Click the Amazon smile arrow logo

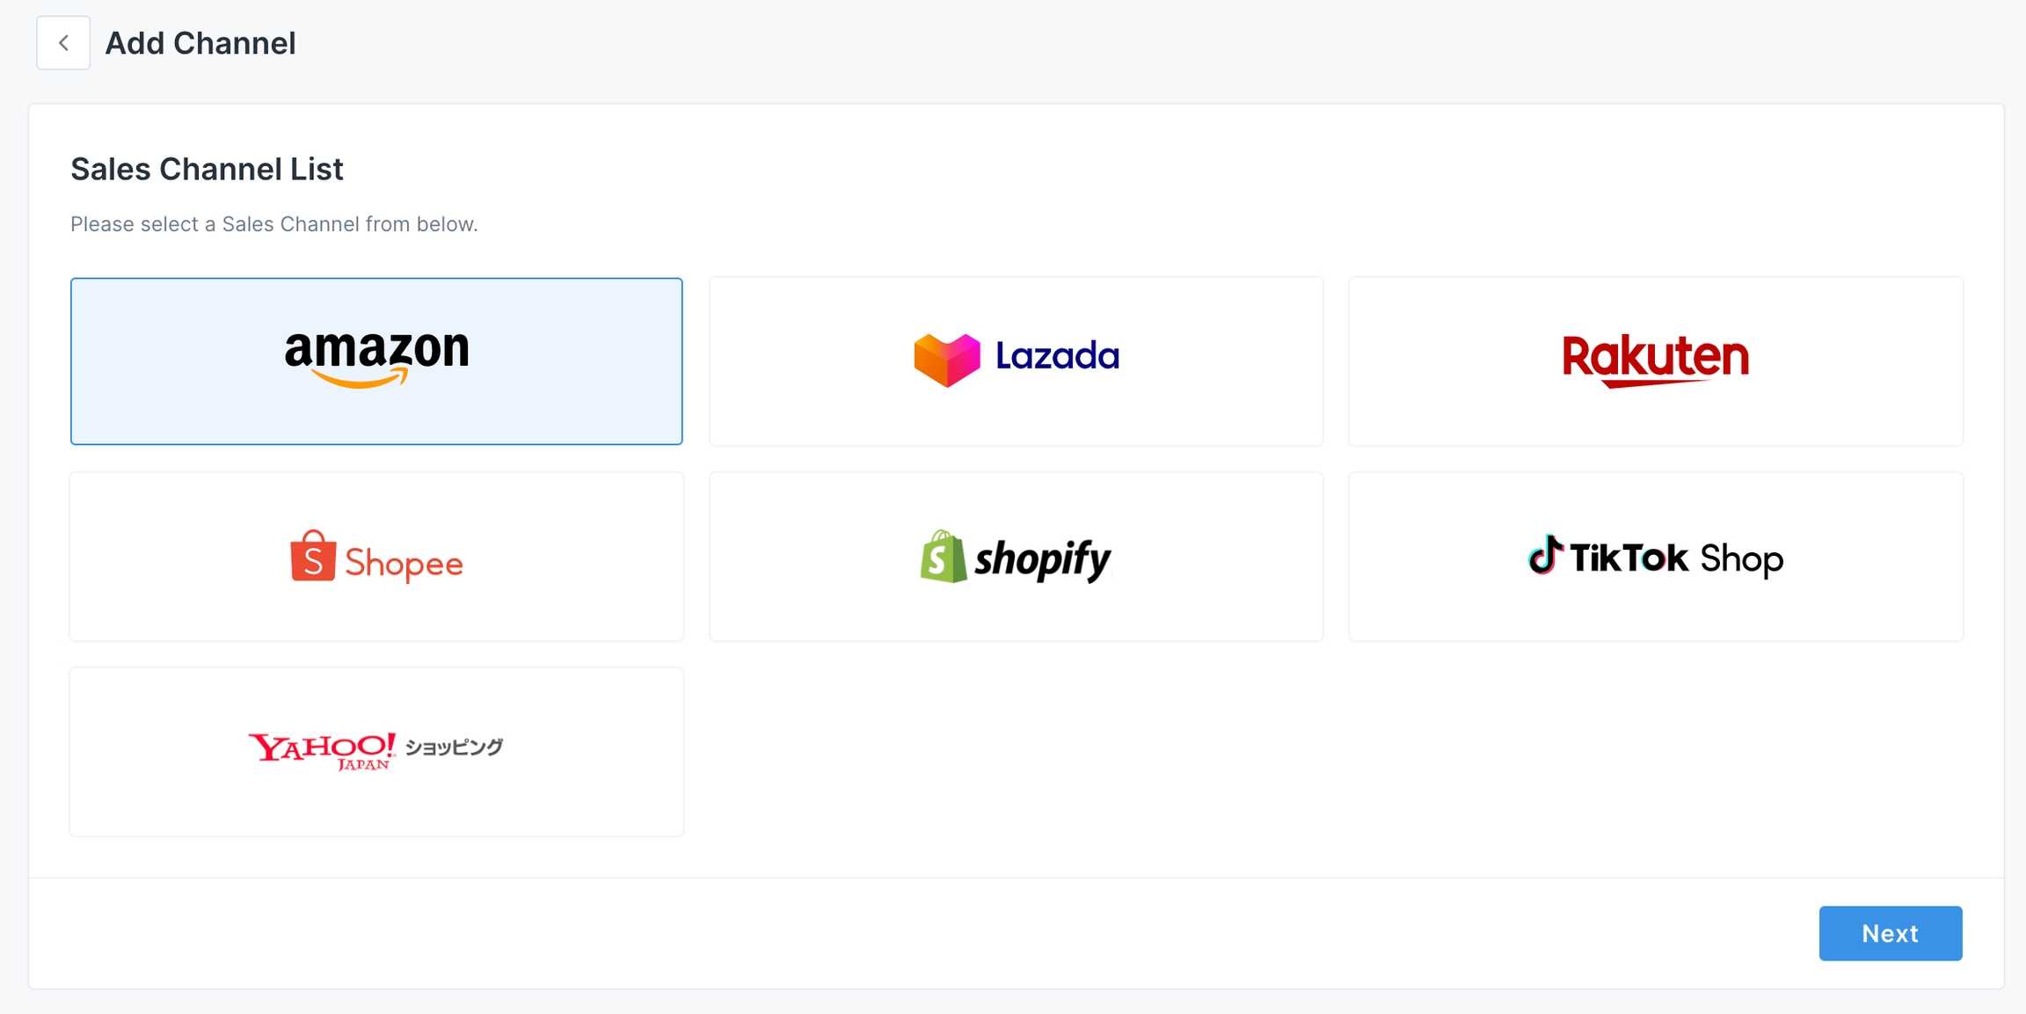(361, 379)
